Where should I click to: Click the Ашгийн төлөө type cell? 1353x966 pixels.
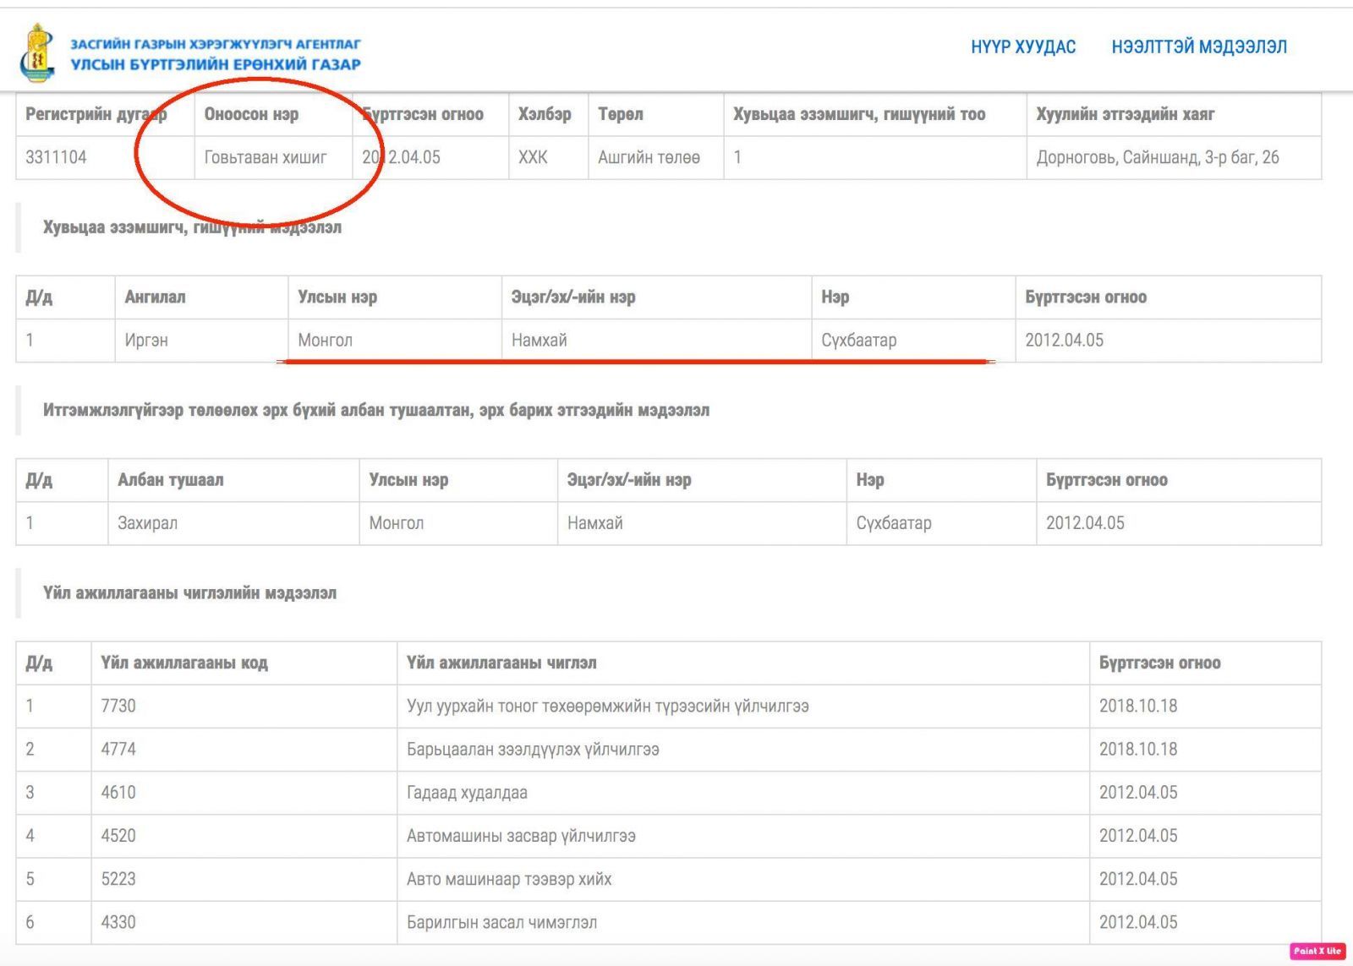pyautogui.click(x=648, y=157)
